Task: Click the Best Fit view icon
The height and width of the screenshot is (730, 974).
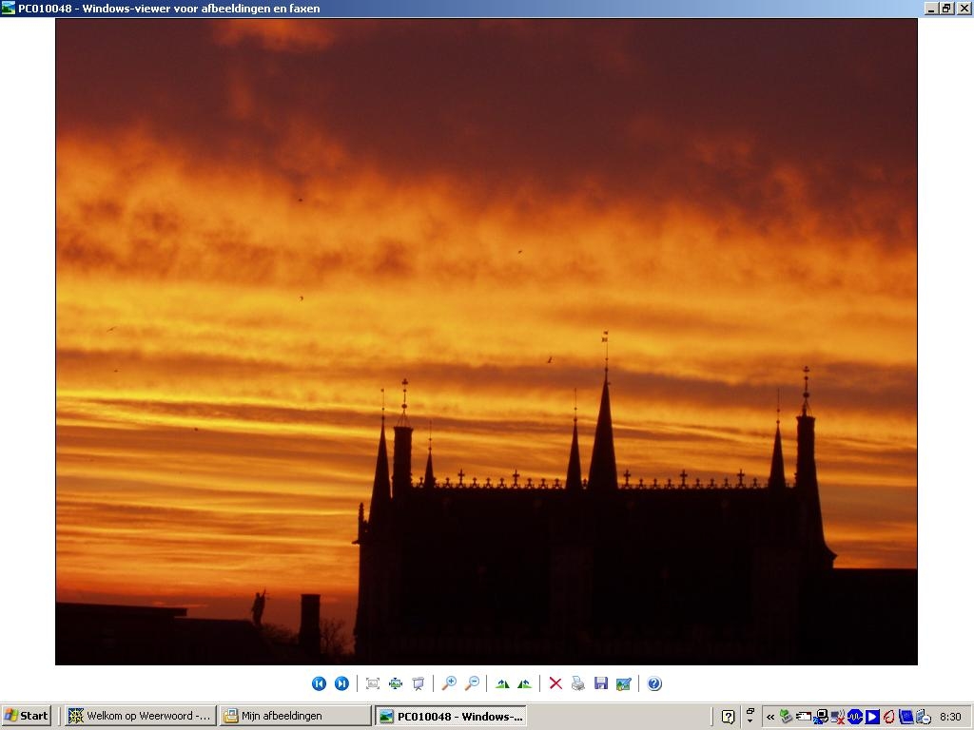Action: pyautogui.click(x=373, y=683)
